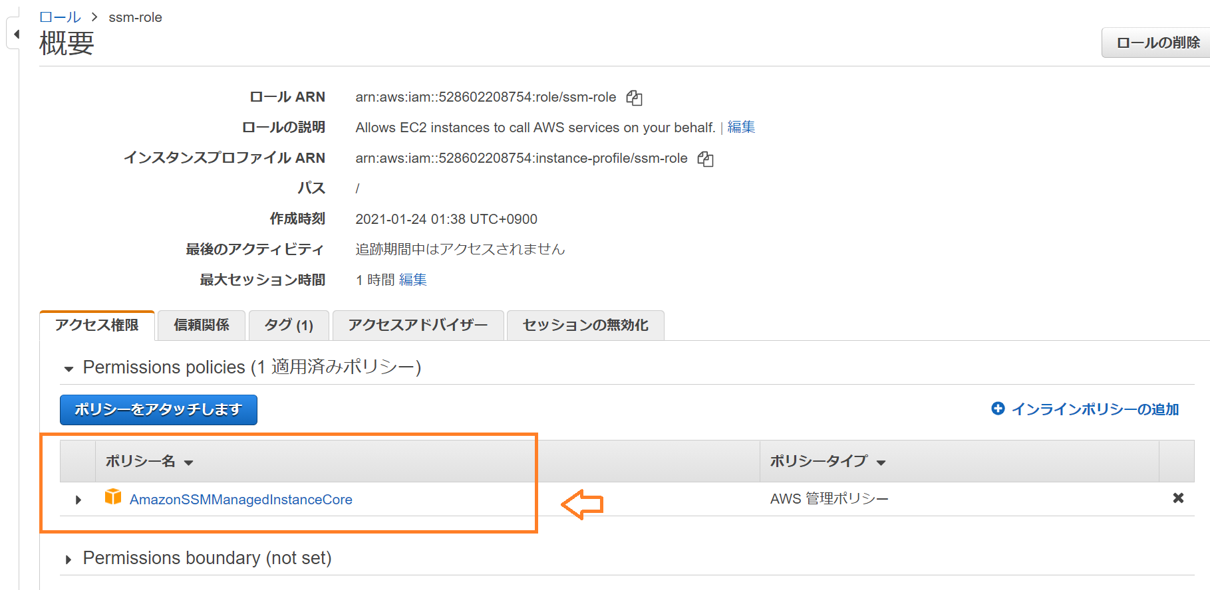Sort by ポリシータイプ column
1210x590 pixels.
[828, 461]
